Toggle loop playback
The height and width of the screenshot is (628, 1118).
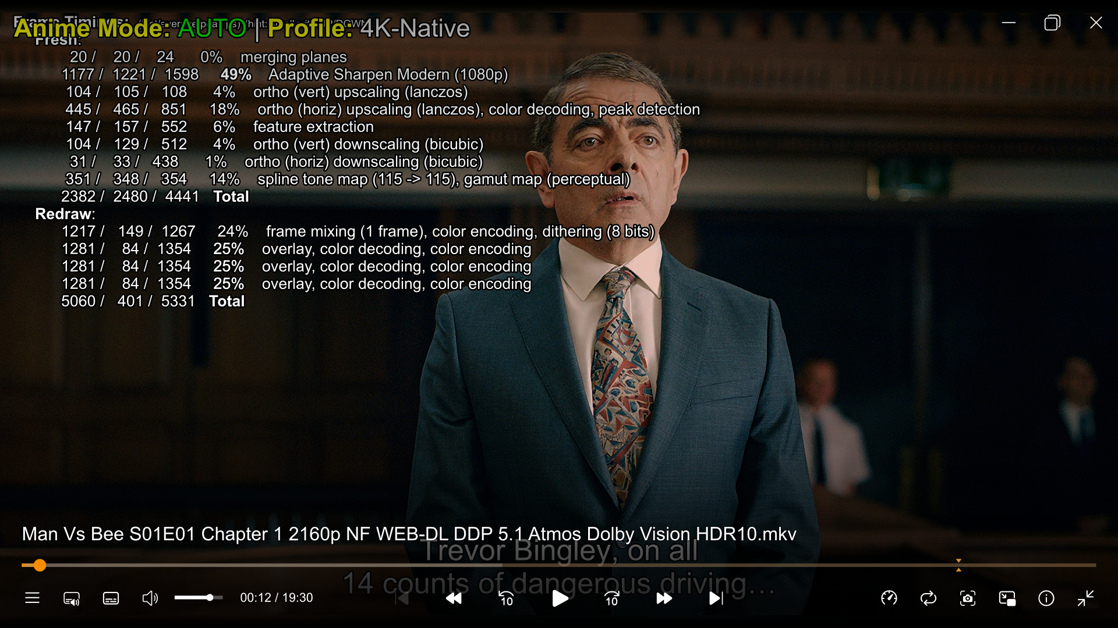coord(928,598)
